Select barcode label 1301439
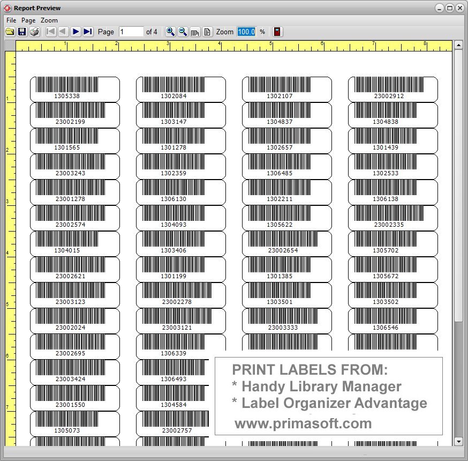The height and width of the screenshot is (461, 468). tap(393, 141)
